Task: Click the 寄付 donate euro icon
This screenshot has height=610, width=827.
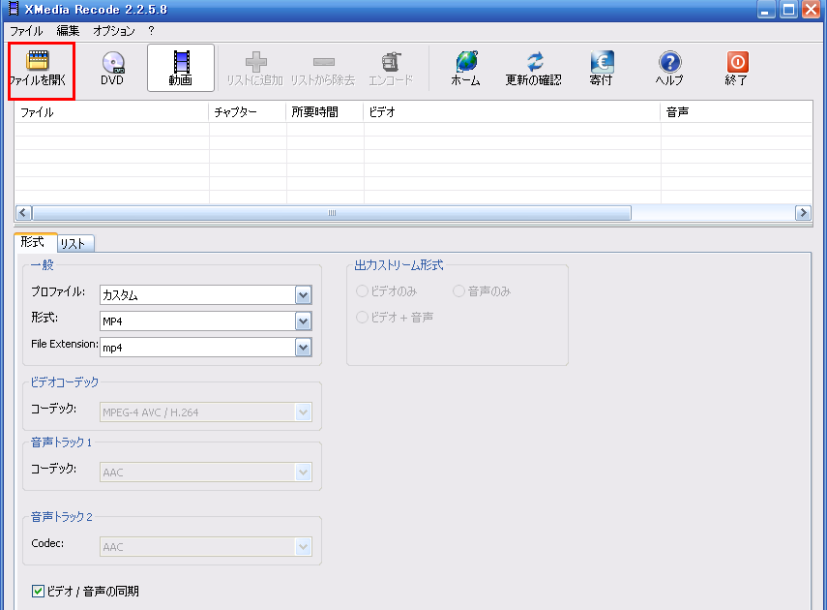Action: pos(602,62)
